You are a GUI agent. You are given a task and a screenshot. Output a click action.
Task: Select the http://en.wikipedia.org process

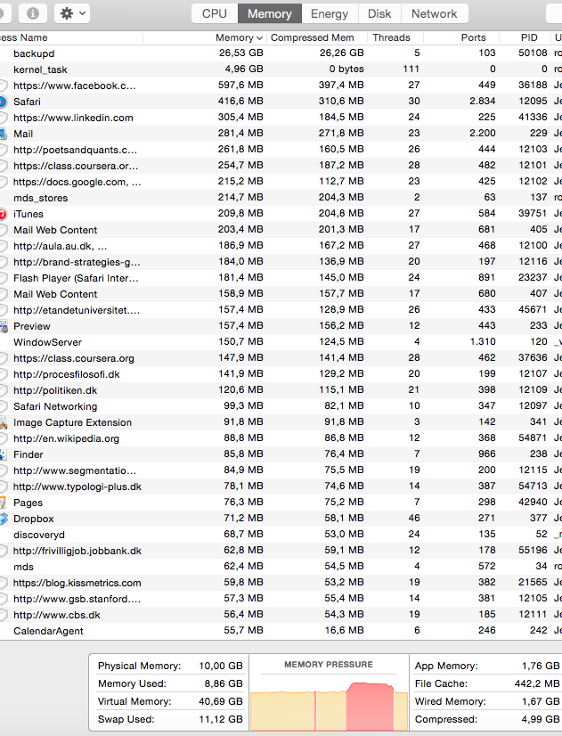(281, 438)
